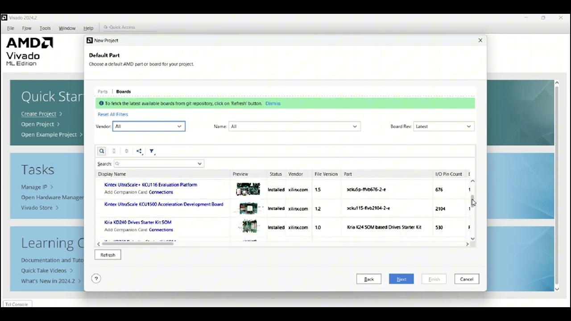Click What's New in 2024.2 link
Screen dimensions: 571x321
point(48,281)
